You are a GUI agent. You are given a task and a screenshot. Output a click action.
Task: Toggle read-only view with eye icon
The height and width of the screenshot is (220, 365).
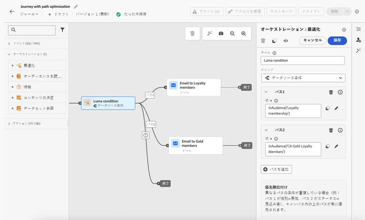tap(286, 41)
